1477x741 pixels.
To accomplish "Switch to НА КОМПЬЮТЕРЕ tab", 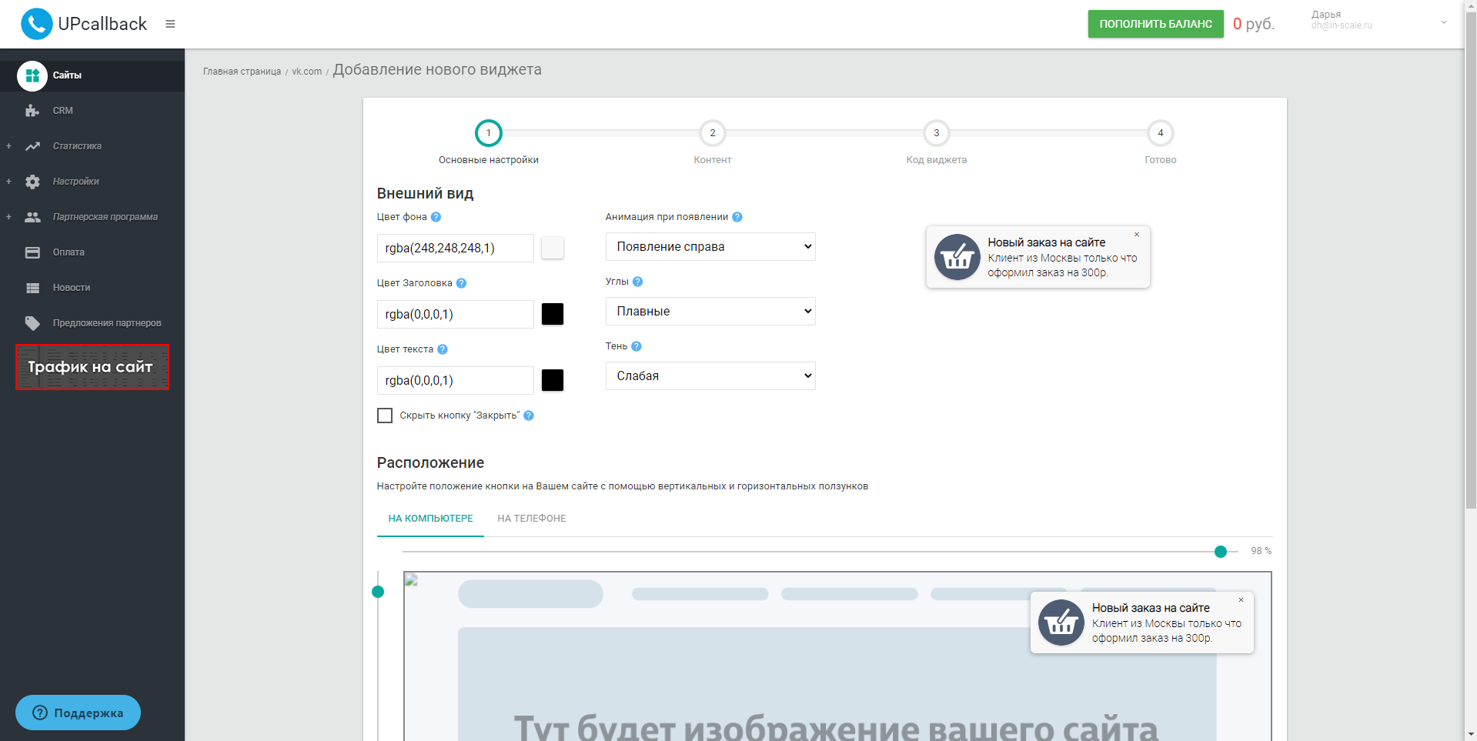I will click(430, 519).
